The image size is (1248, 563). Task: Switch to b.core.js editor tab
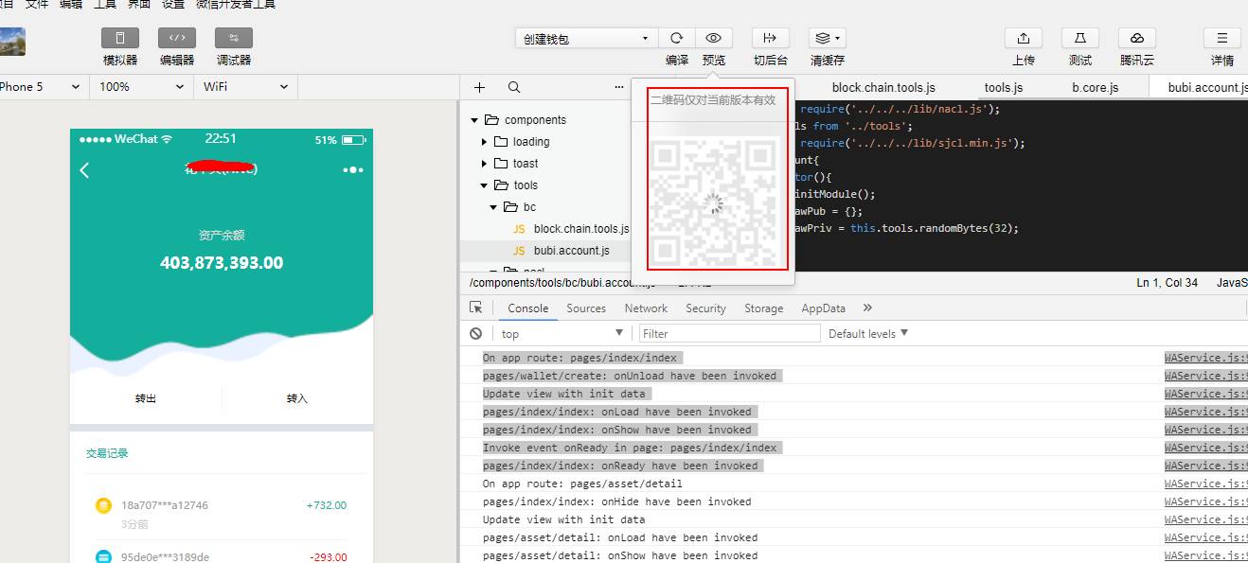point(1096,87)
